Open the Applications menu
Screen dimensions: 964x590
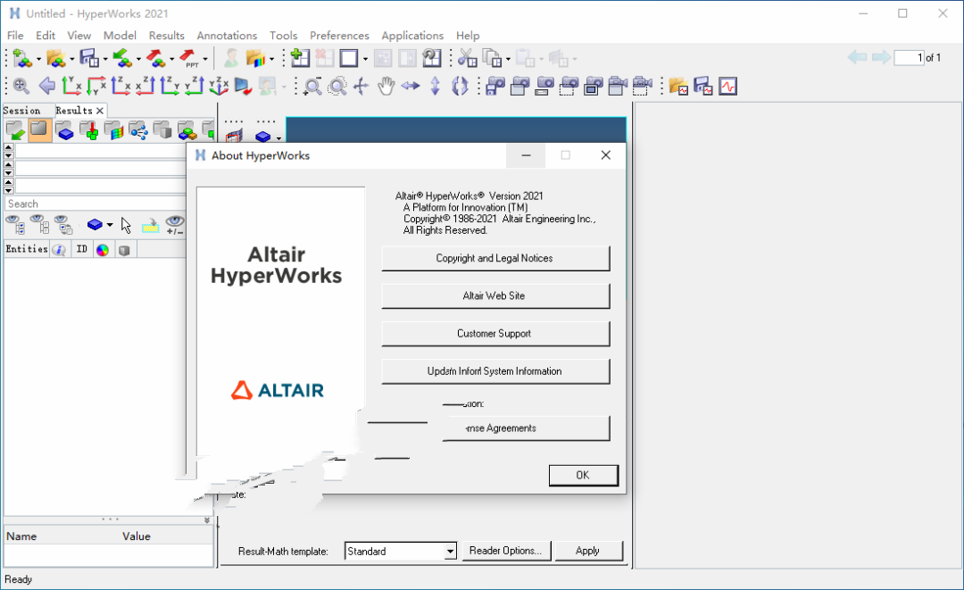(412, 36)
